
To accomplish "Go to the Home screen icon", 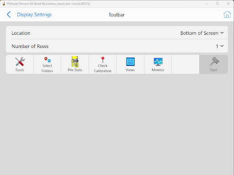I will pos(227,15).
